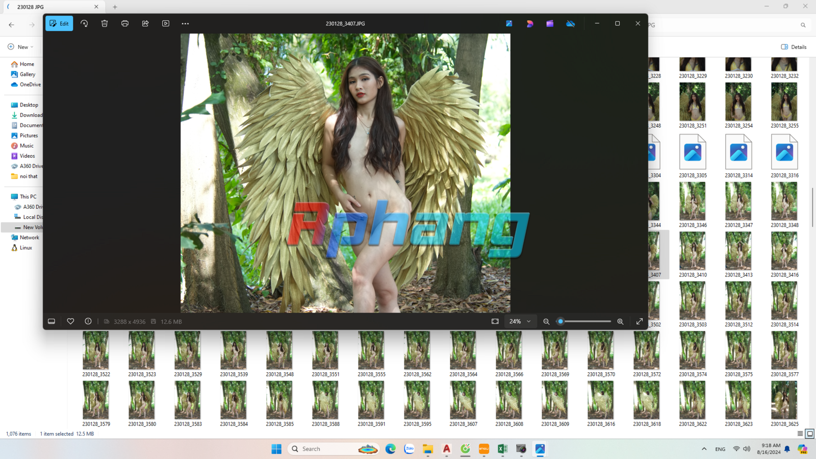Fit image to window icon
The width and height of the screenshot is (816, 459).
[x=495, y=321]
